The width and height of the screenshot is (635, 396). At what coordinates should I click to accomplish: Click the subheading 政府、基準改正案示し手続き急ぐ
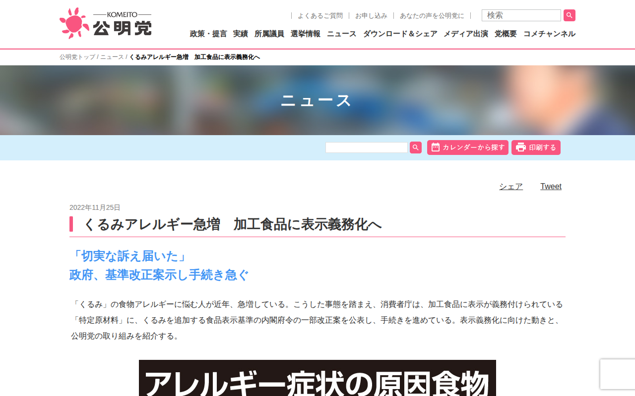click(159, 275)
